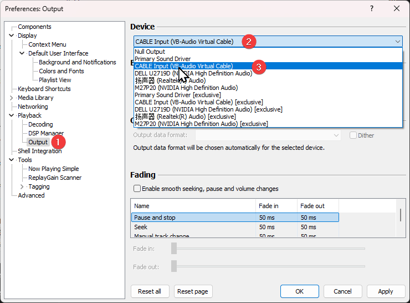Collapse the Display tree node
The image size is (410, 303).
[x=12, y=36]
